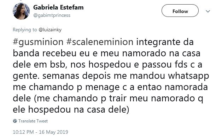Click the word bsb, in the tweet

[59, 65]
